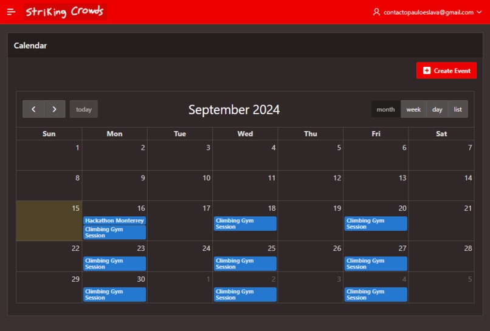
Task: Go to previous month with left chevron
Action: click(33, 109)
